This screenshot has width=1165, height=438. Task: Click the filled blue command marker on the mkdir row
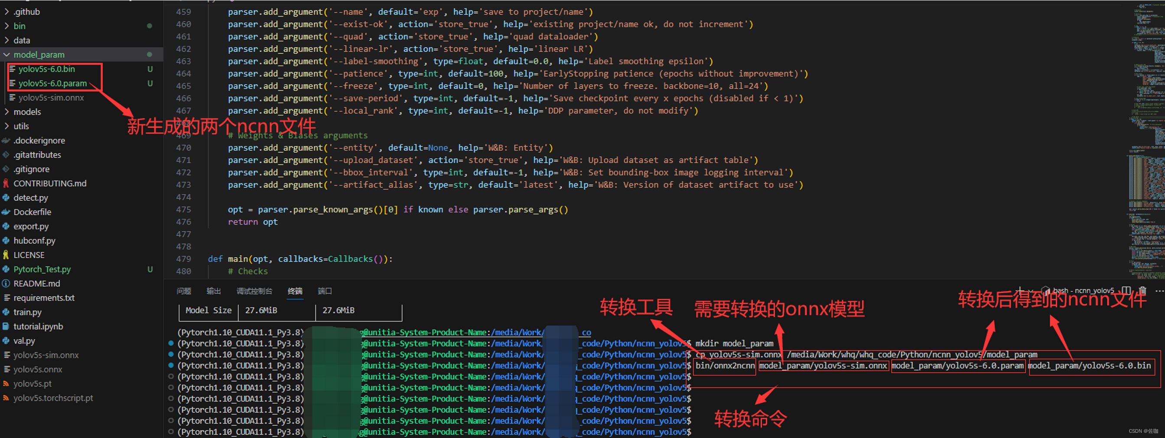171,343
